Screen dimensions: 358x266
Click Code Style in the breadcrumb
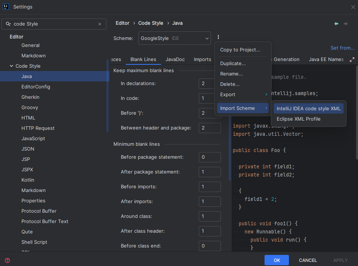151,23
